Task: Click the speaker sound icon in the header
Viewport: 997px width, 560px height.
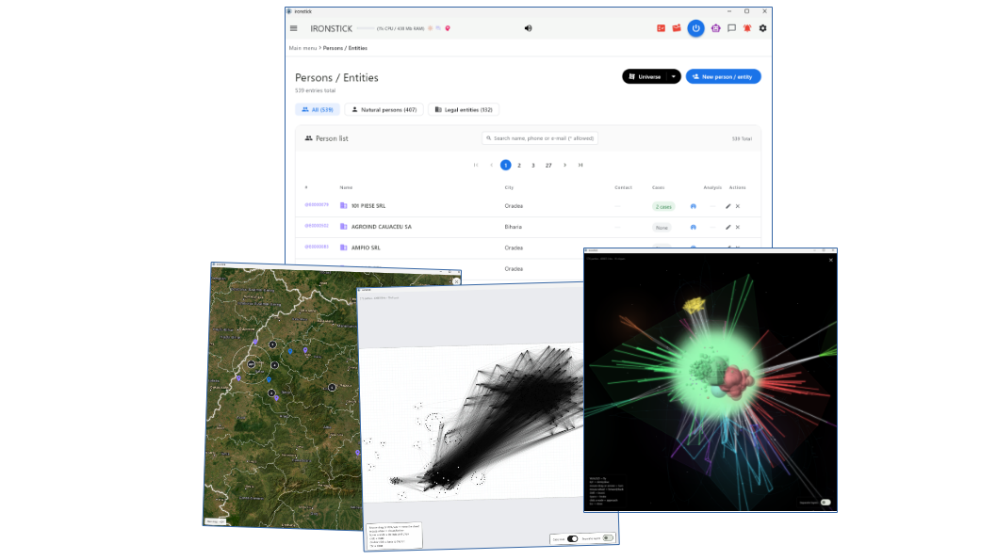Action: point(528,28)
